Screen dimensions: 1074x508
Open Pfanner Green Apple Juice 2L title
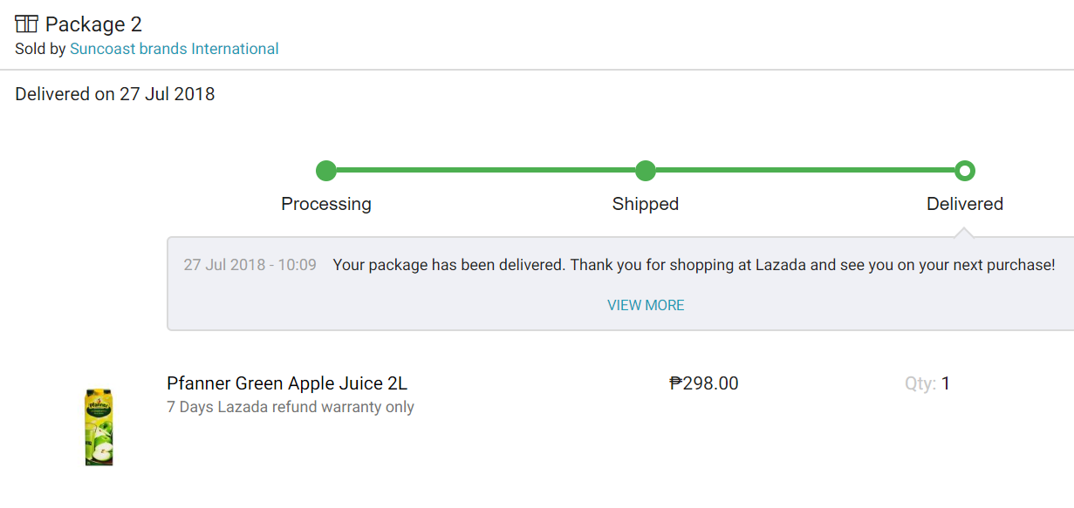287,383
